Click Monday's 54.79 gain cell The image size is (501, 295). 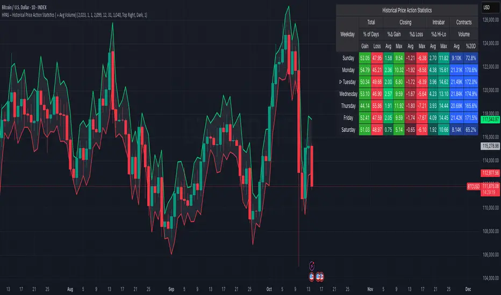coord(365,70)
